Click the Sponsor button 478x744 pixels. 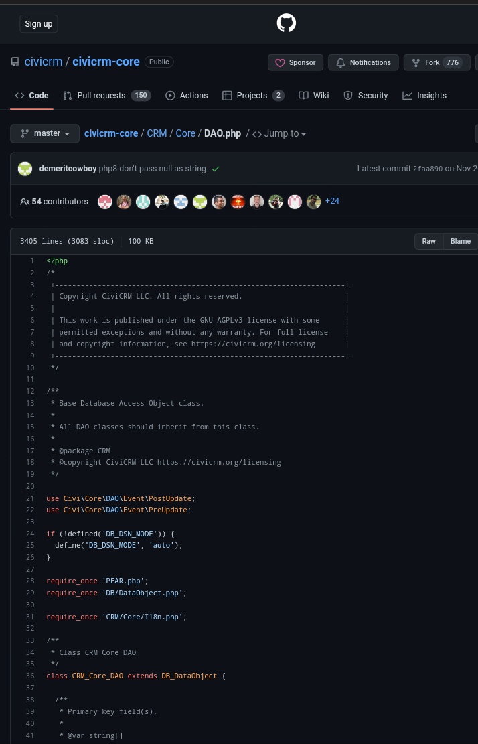295,63
